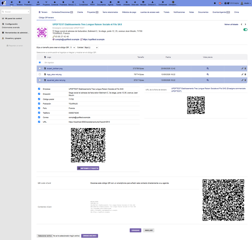Expand the Buscar search dropdown arrow

point(29,12)
